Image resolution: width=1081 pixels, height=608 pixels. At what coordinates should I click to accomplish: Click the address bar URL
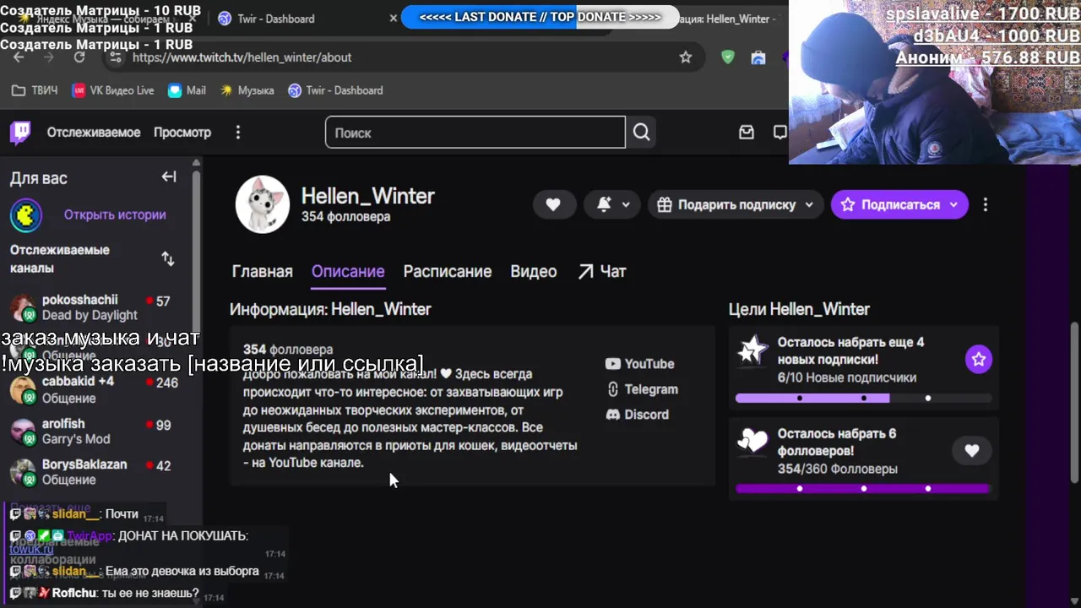point(242,57)
